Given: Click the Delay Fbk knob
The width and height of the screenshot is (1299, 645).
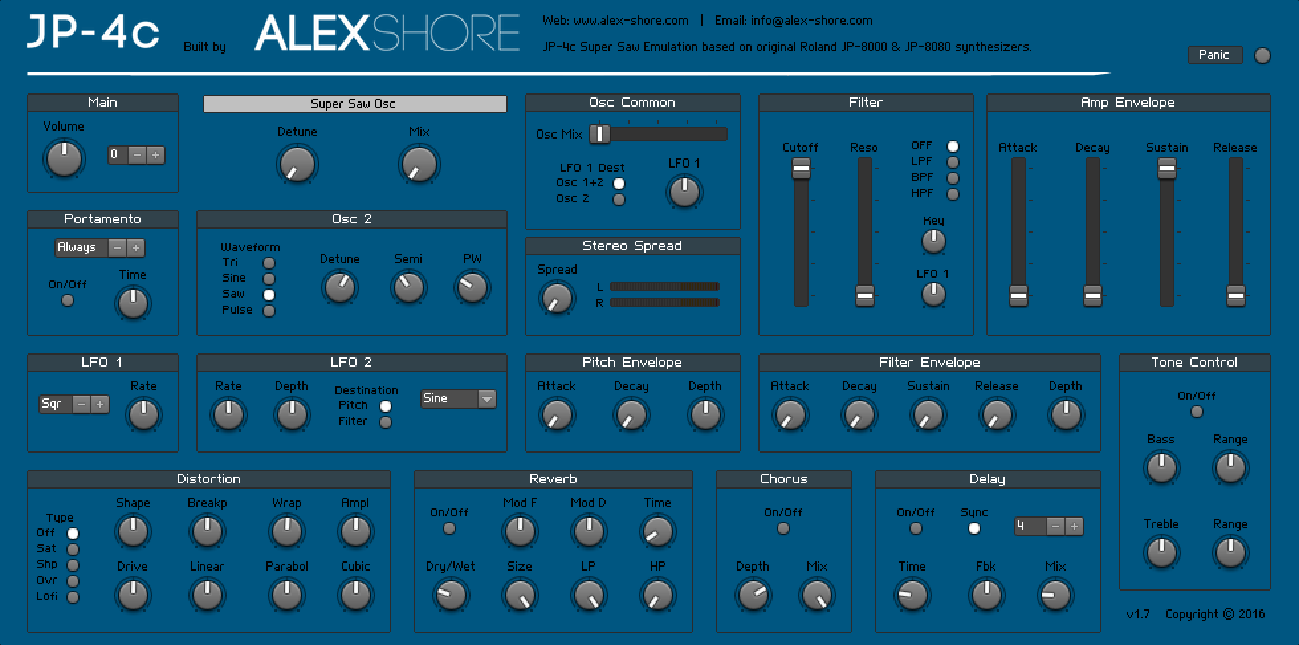Looking at the screenshot, I should pyautogui.click(x=987, y=595).
